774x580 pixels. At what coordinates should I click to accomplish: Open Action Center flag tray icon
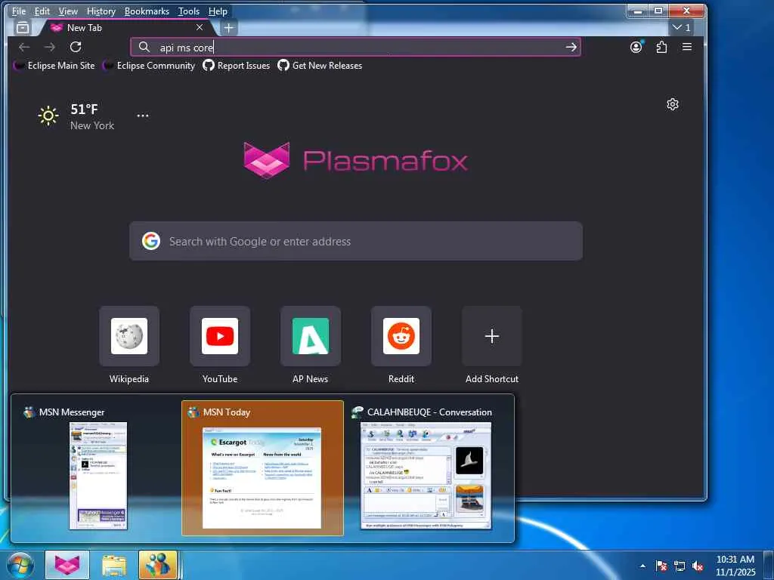coord(661,566)
